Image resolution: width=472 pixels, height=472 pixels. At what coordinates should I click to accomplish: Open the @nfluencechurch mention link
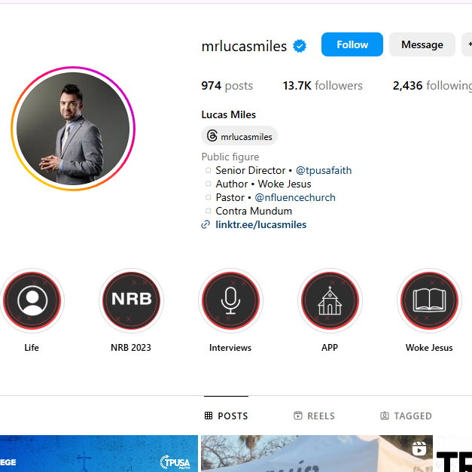click(294, 197)
